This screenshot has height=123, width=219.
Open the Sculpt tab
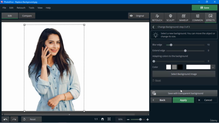point(170,18)
